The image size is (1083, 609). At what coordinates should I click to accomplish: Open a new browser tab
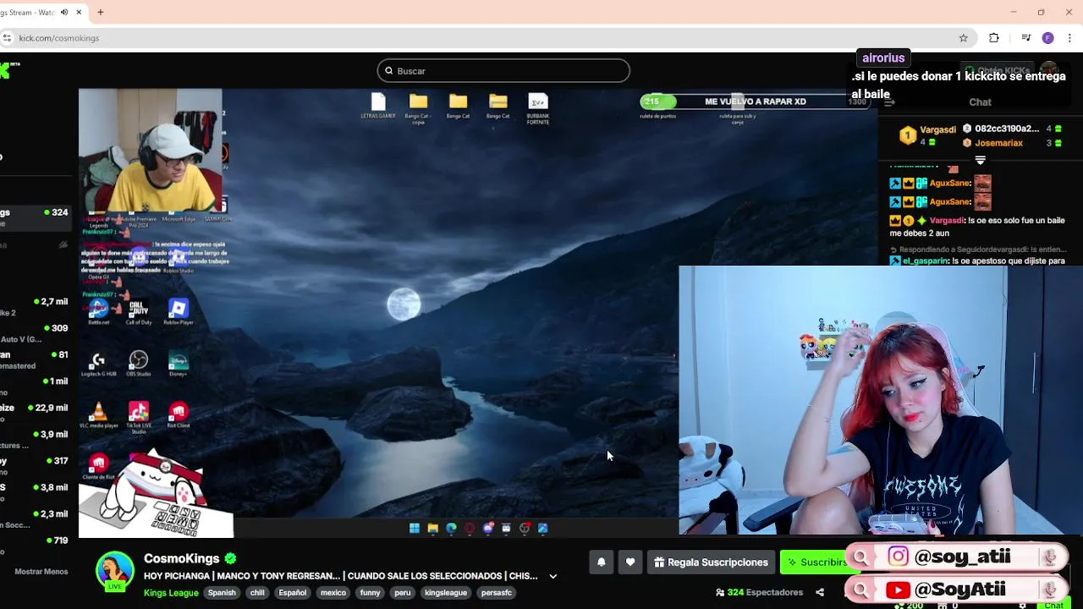coord(100,13)
